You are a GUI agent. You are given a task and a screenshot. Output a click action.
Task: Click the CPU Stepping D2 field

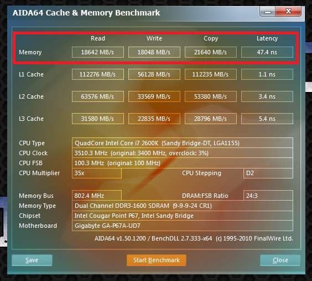pos(268,173)
